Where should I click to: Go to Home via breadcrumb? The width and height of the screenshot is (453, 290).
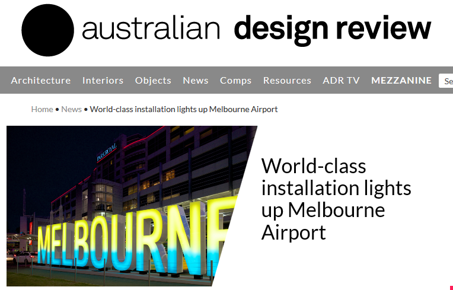click(42, 109)
